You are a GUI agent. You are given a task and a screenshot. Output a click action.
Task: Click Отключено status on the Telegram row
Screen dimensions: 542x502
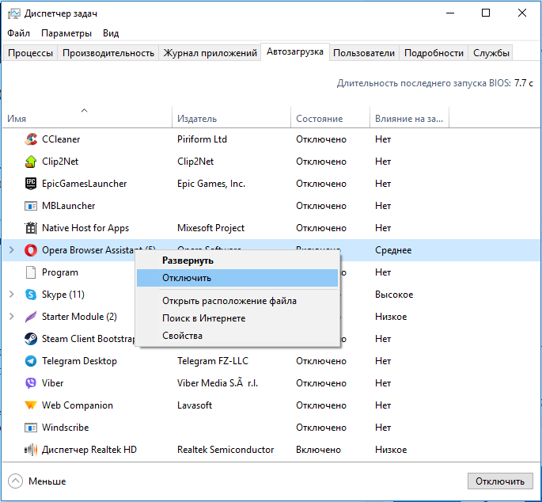321,361
